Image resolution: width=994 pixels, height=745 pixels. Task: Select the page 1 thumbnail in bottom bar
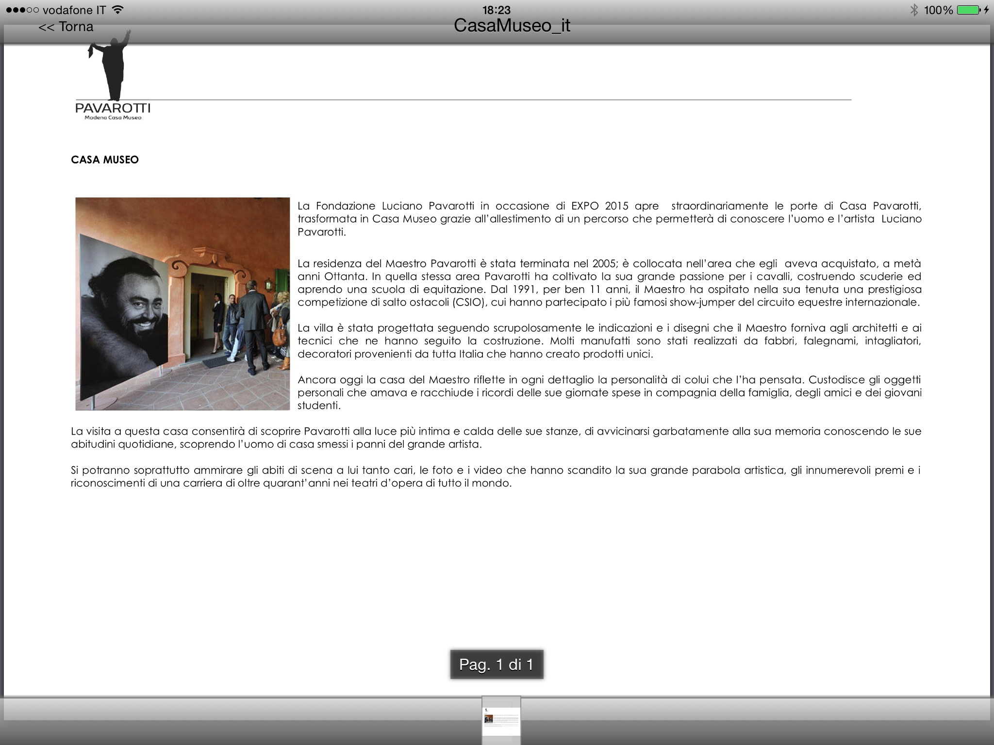pyautogui.click(x=501, y=720)
